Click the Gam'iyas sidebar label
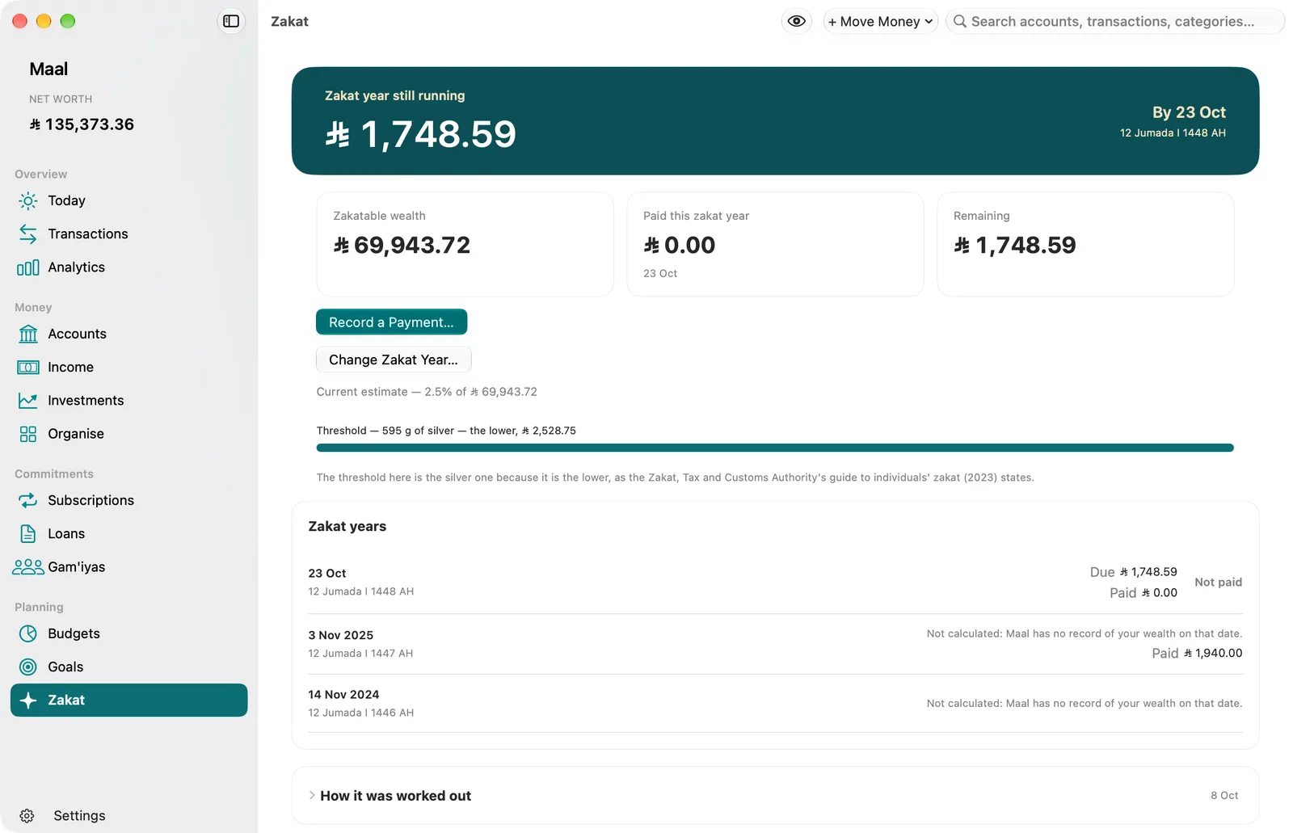The width and height of the screenshot is (1293, 833). tap(76, 567)
